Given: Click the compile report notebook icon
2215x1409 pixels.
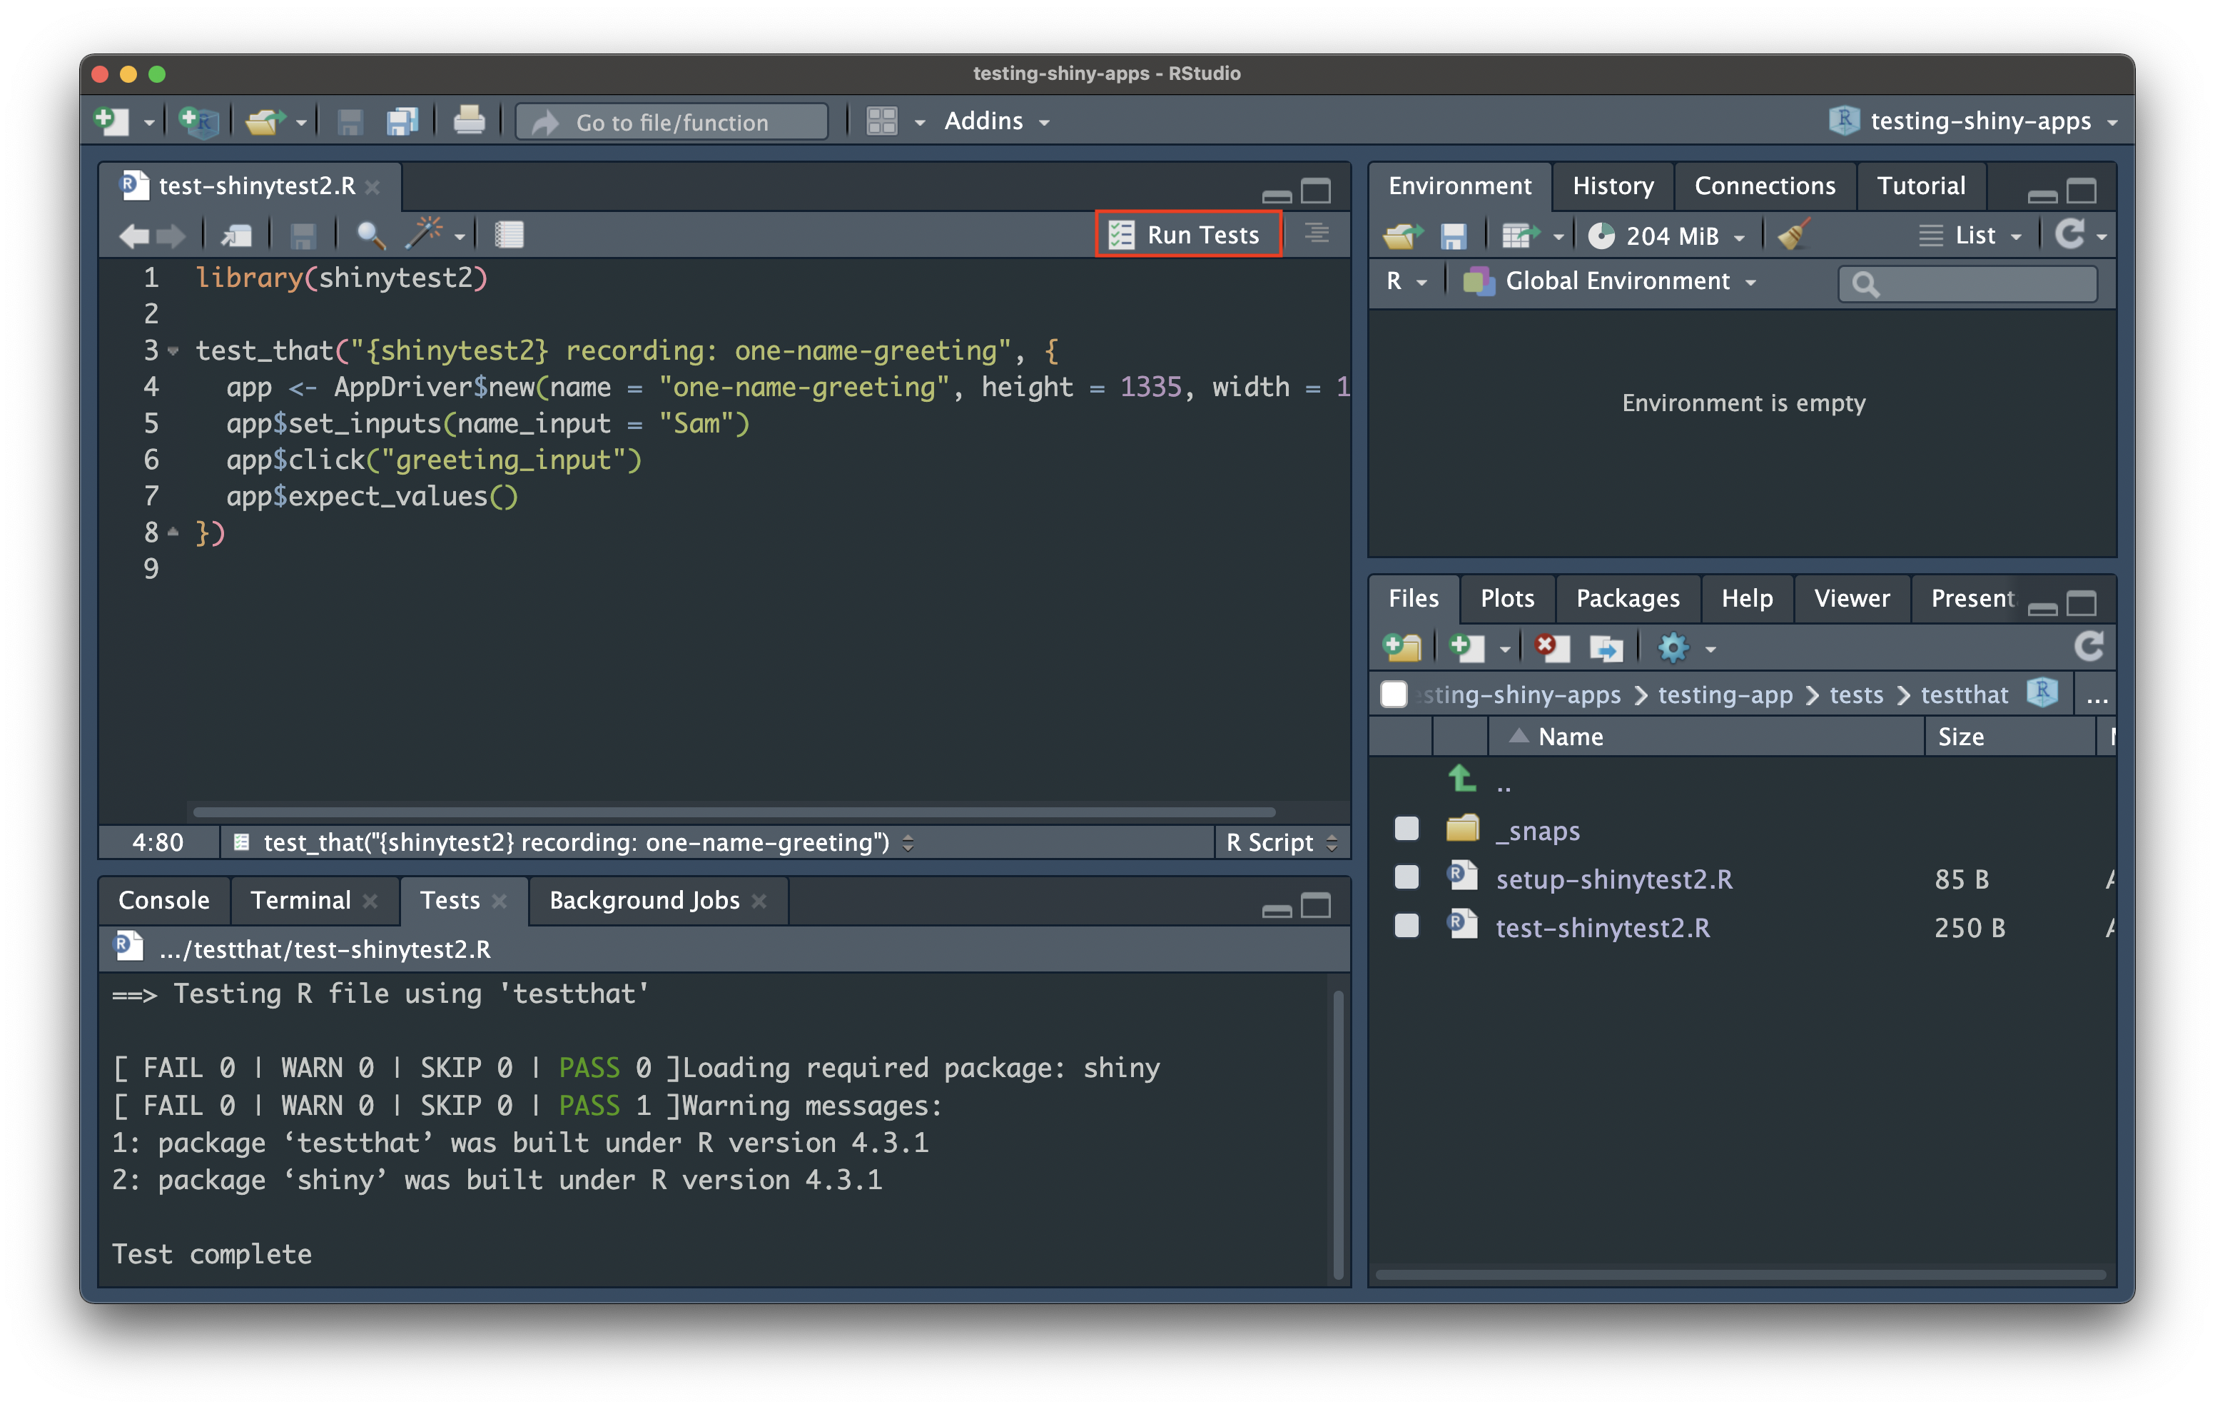Looking at the screenshot, I should pyautogui.click(x=509, y=235).
